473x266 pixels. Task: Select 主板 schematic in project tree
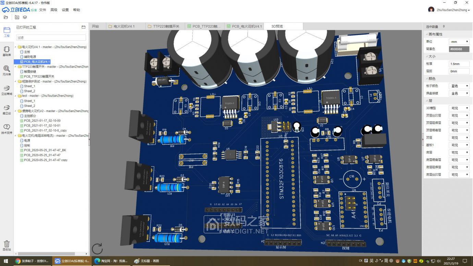[x=27, y=52]
